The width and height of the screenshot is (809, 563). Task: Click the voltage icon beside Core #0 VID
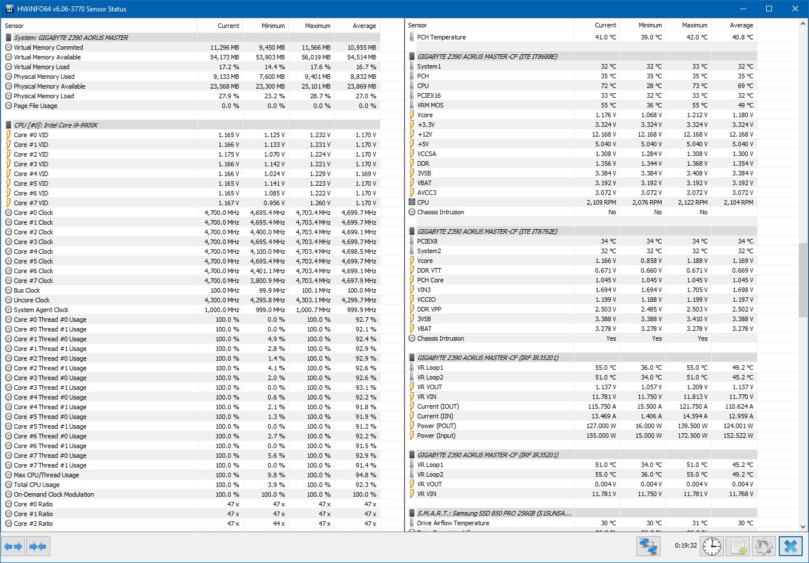point(9,135)
